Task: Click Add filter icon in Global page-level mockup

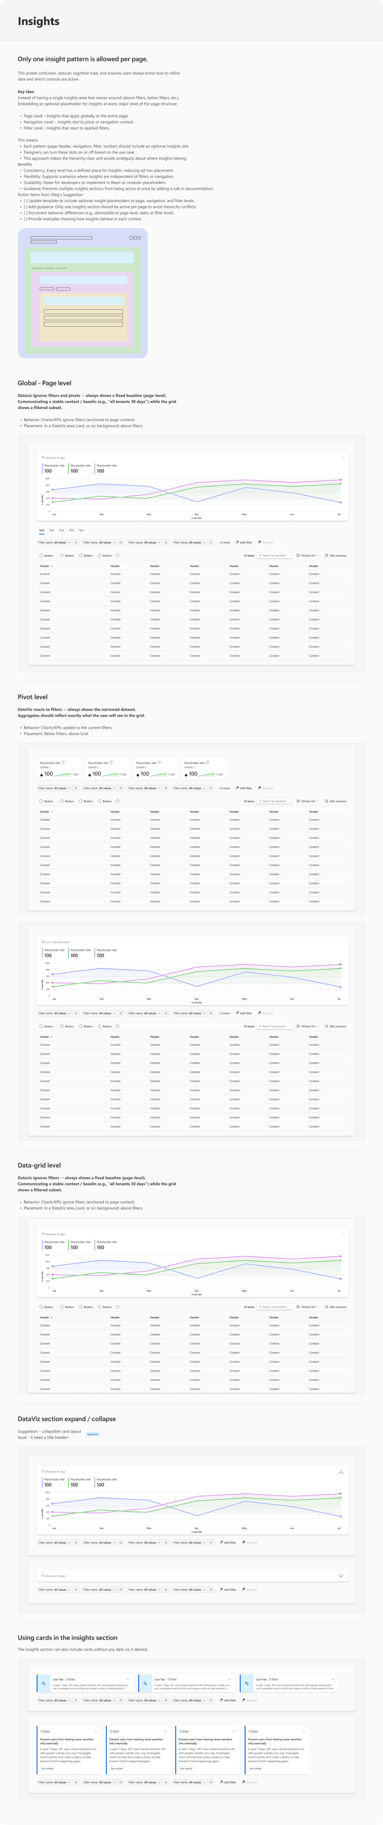Action: pos(237,543)
